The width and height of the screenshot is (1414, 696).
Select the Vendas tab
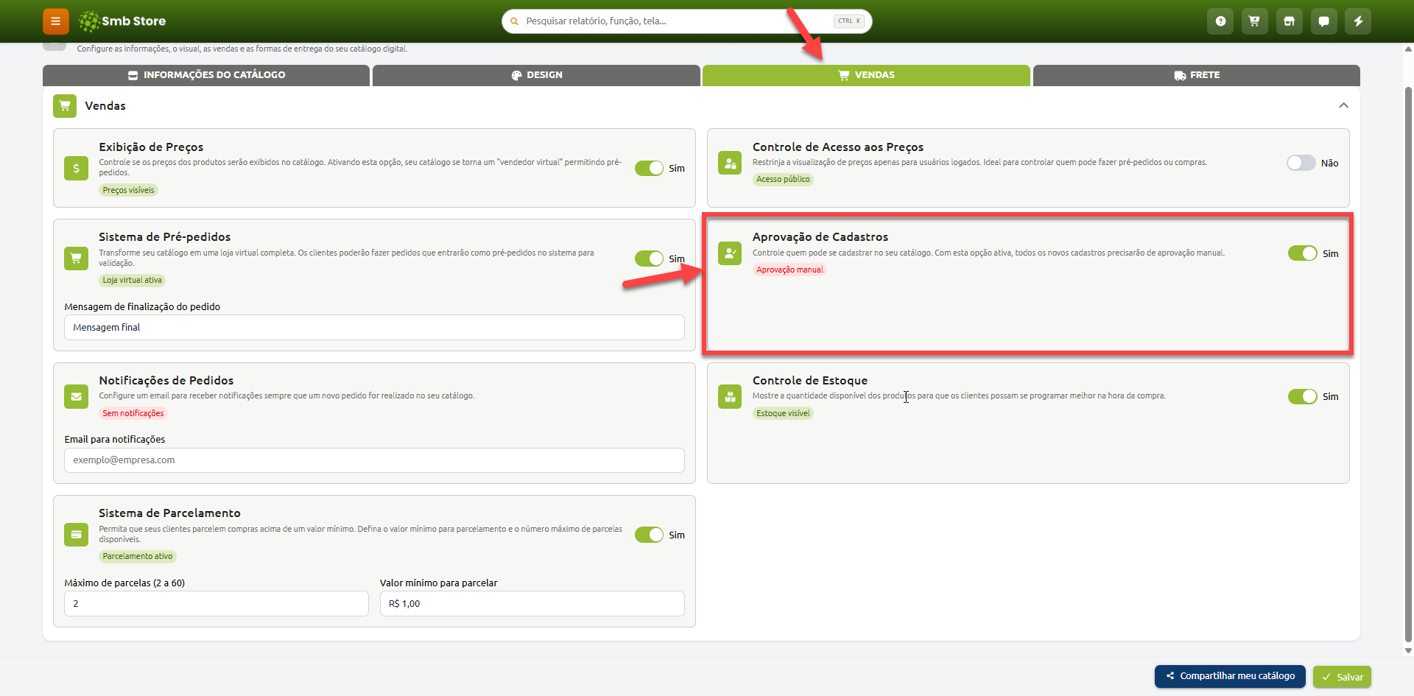click(x=866, y=75)
